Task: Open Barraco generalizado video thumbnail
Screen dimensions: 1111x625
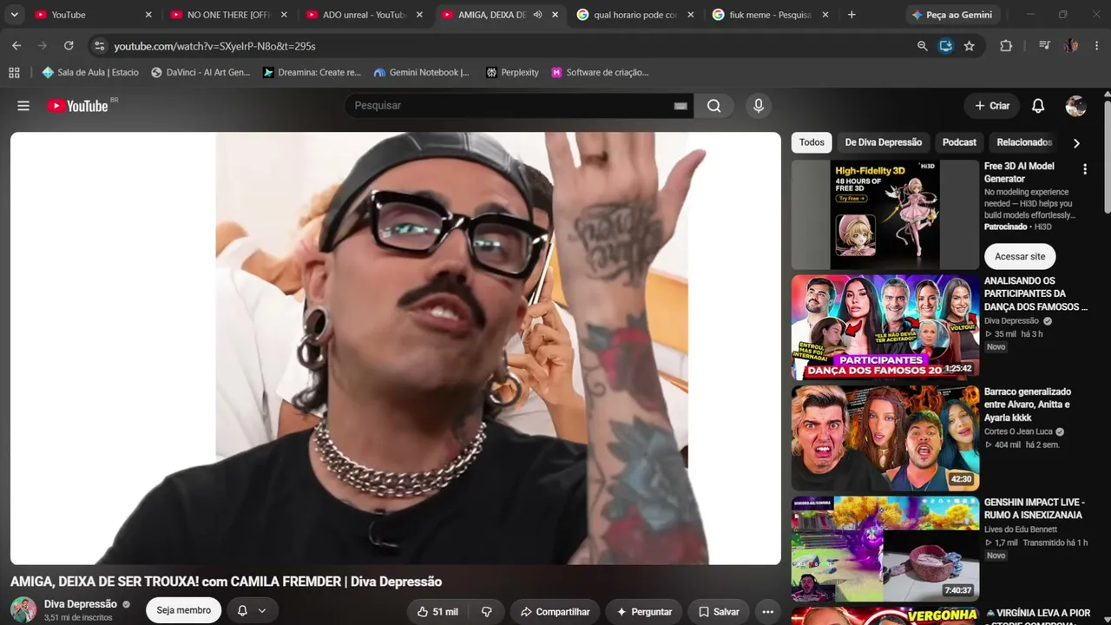Action: [885, 438]
